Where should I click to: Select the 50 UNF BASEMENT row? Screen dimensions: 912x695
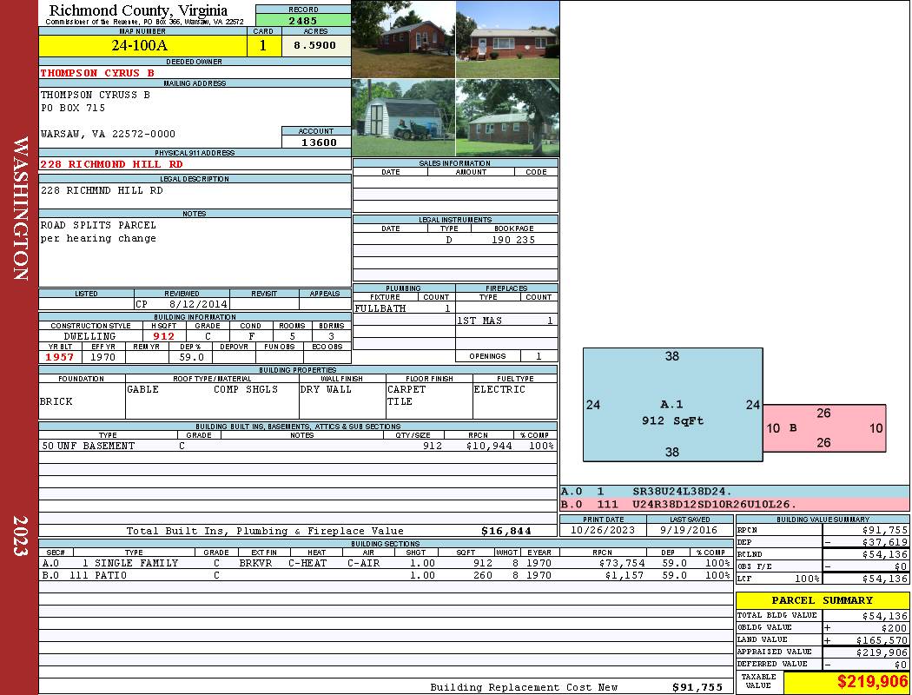(298, 446)
